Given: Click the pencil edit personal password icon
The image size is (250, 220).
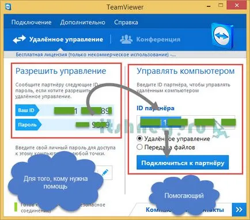Looking at the screenshot, I should tap(105, 172).
